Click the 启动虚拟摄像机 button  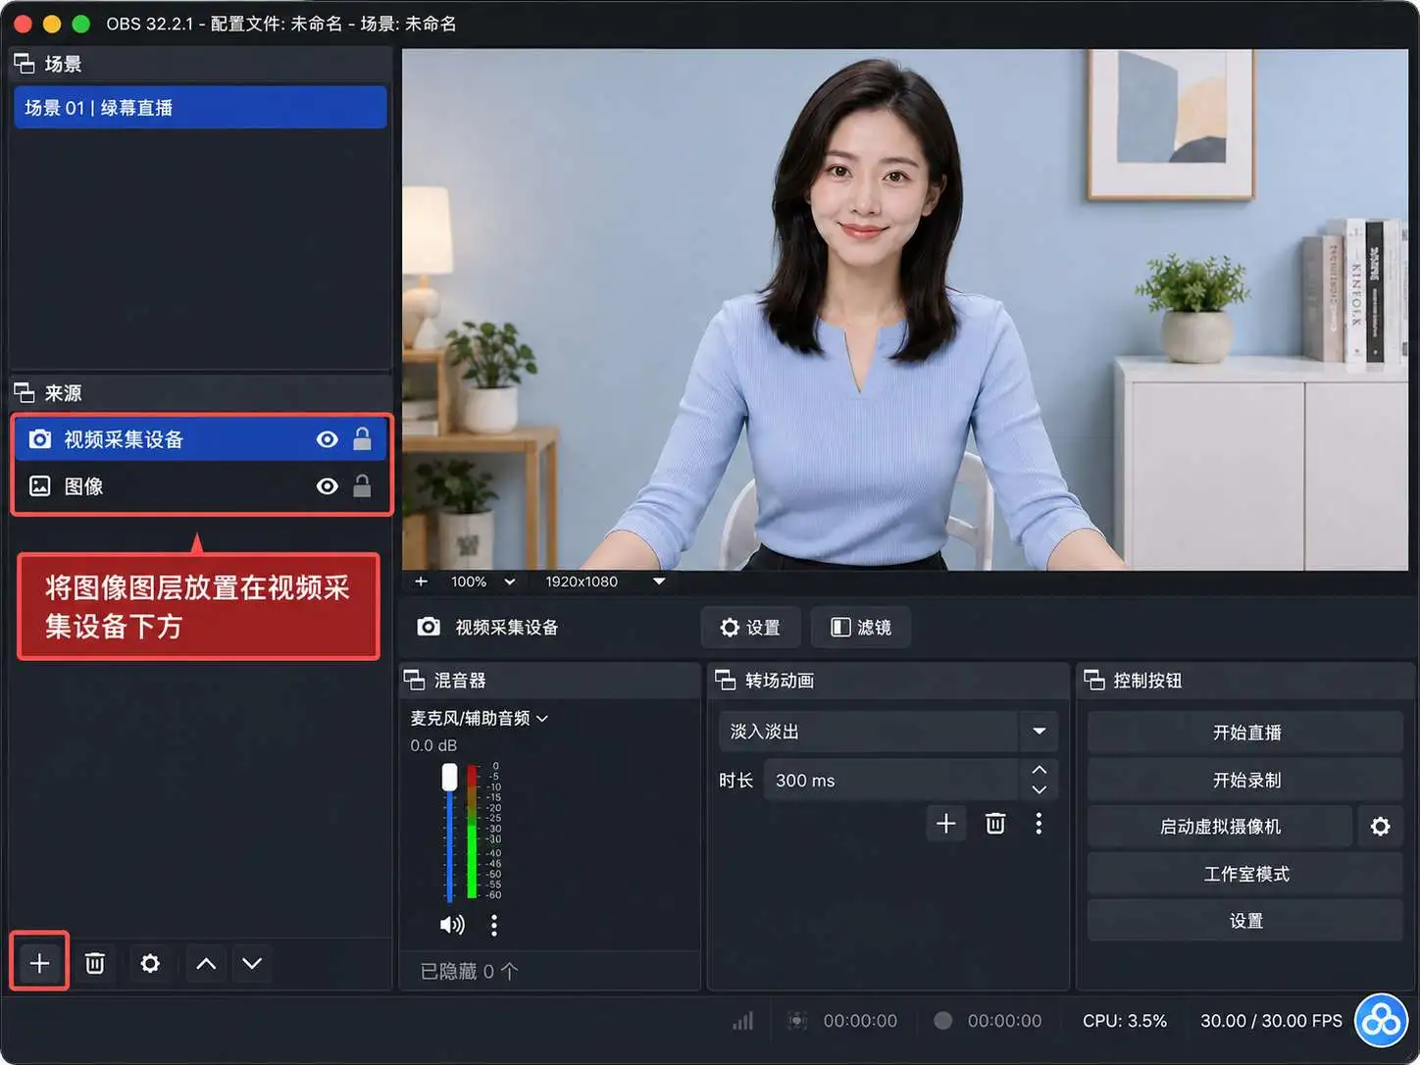click(1220, 827)
